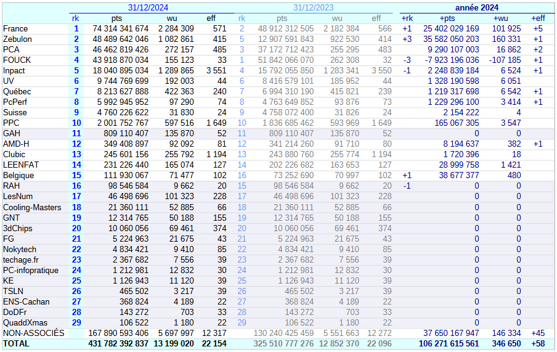The width and height of the screenshot is (557, 352).
Task: Click the 31/12/2024 date header
Action: 148,7
